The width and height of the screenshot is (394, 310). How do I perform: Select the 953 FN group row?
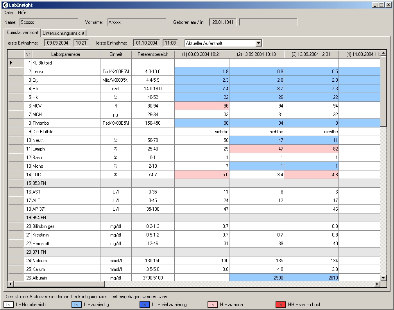tap(194, 183)
